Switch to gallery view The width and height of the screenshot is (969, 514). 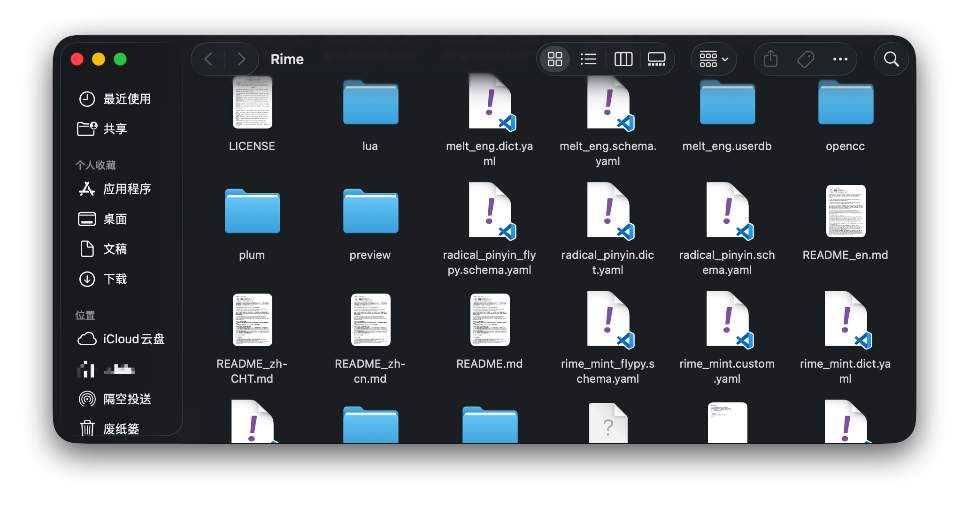656,59
